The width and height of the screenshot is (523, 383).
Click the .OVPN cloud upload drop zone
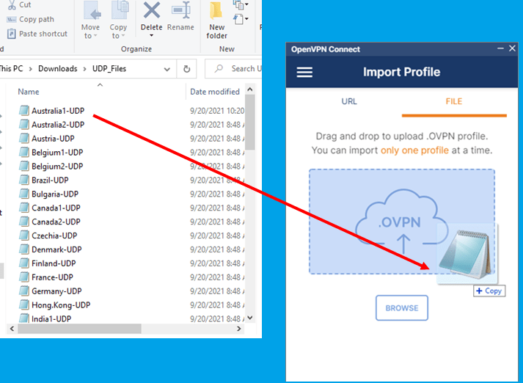coord(401,222)
